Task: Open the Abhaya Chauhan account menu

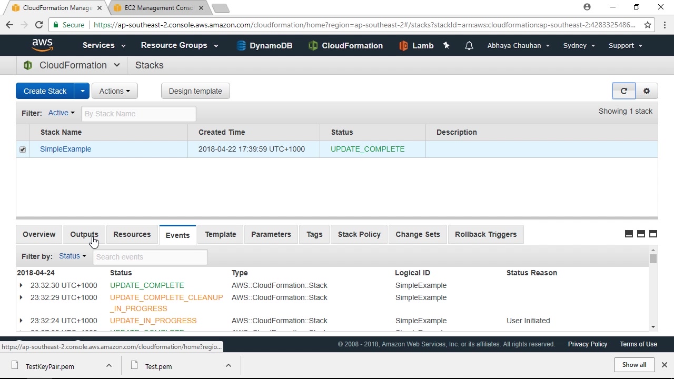Action: click(519, 46)
